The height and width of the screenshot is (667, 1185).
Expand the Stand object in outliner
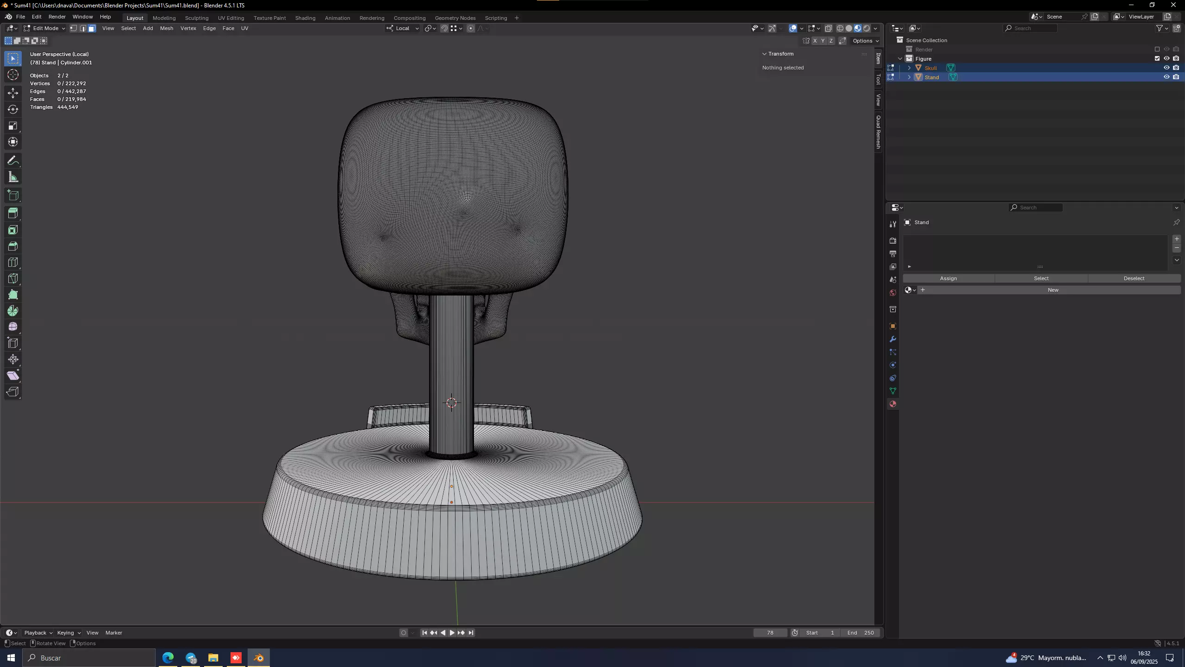(x=909, y=77)
